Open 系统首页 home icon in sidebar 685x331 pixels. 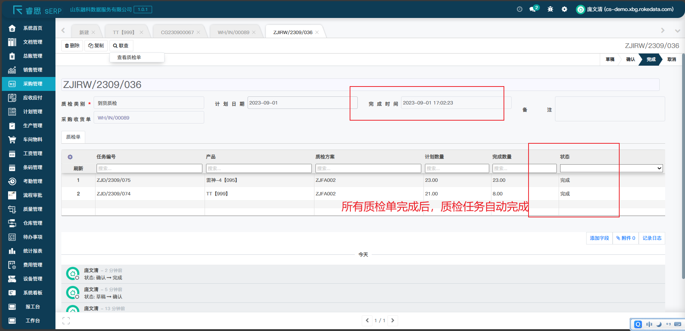click(12, 28)
